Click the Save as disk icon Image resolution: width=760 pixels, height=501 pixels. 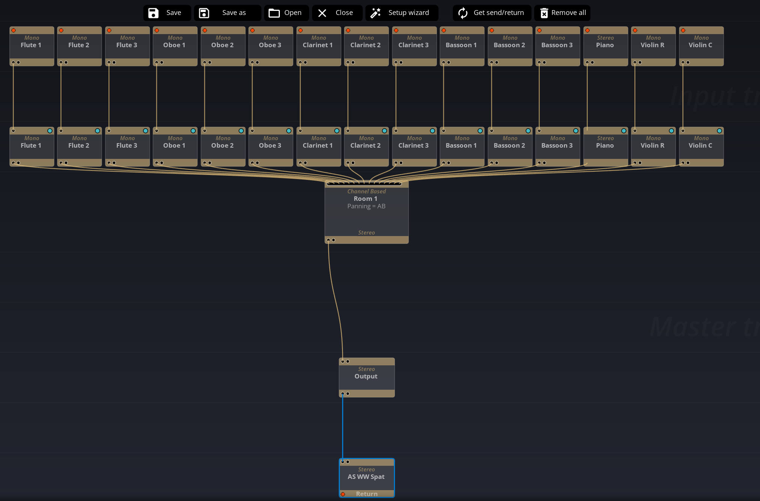tap(204, 13)
